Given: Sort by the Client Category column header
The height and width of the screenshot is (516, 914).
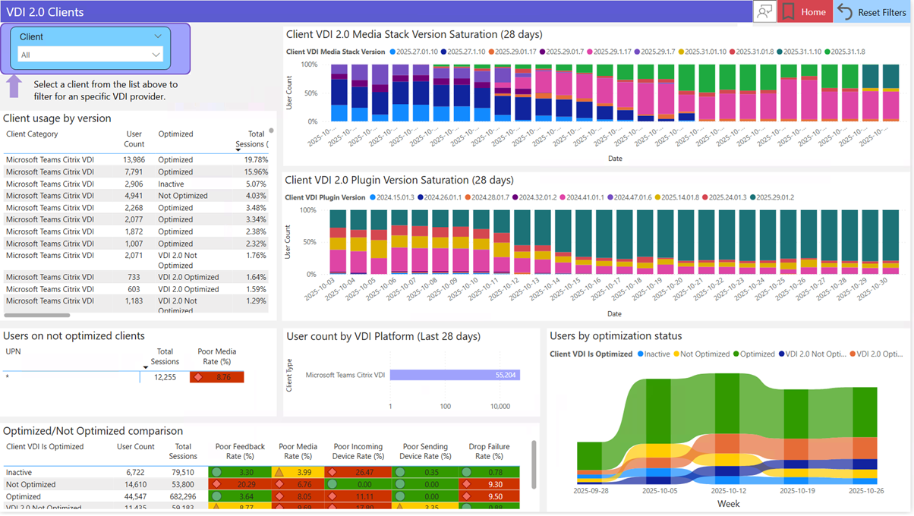Looking at the screenshot, I should (32, 134).
